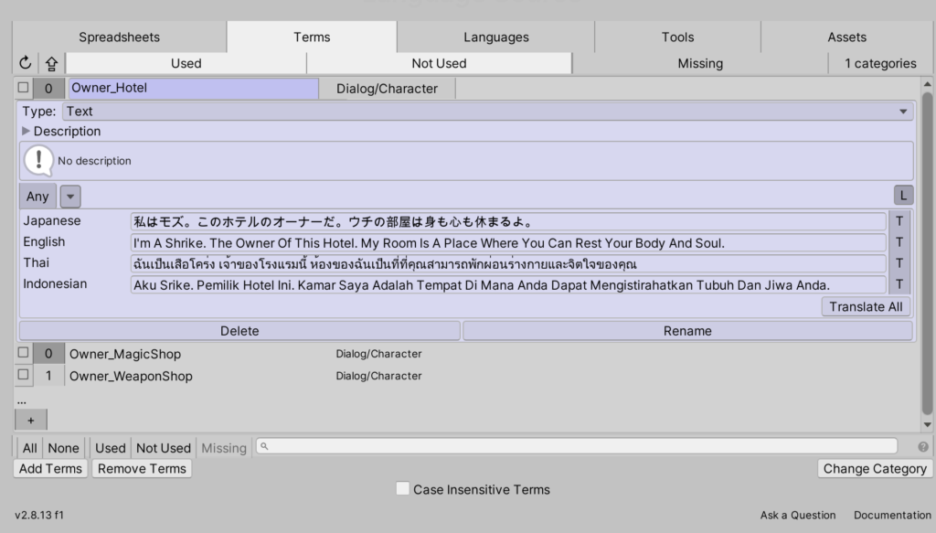Click the L button above translations
936x533 pixels.
point(903,196)
